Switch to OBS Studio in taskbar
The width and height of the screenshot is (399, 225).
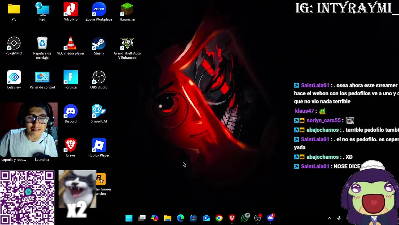(x=258, y=218)
